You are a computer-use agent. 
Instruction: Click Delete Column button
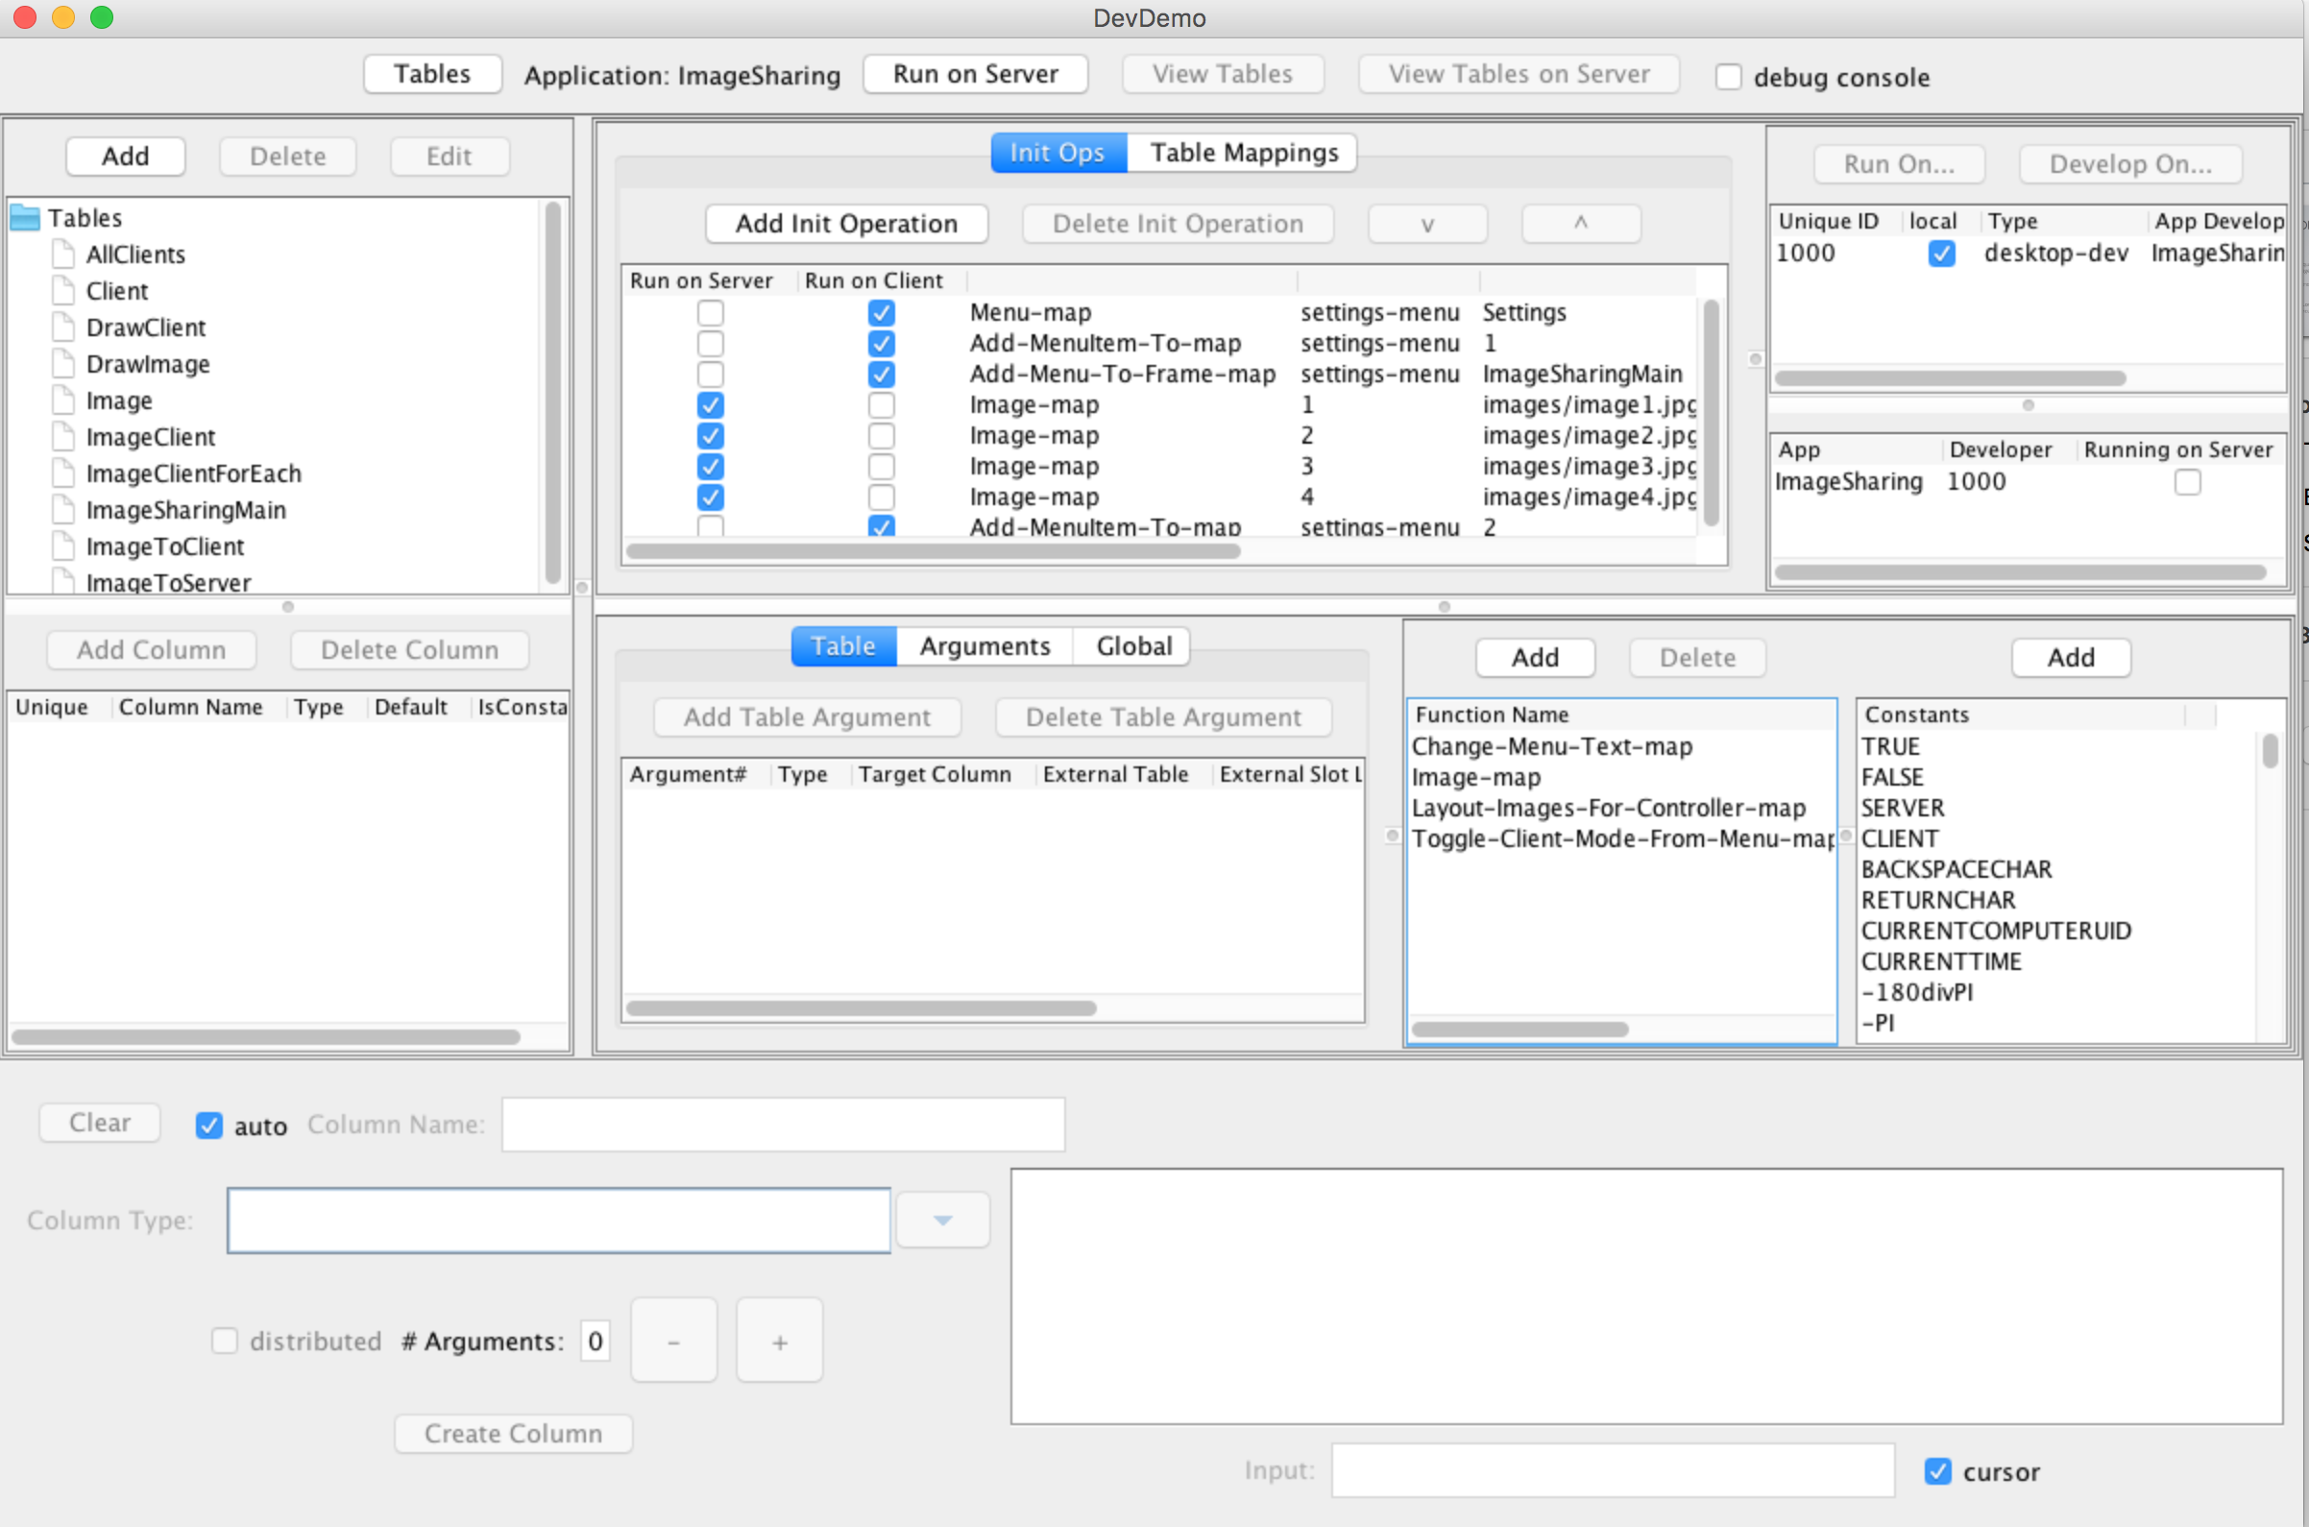[410, 650]
